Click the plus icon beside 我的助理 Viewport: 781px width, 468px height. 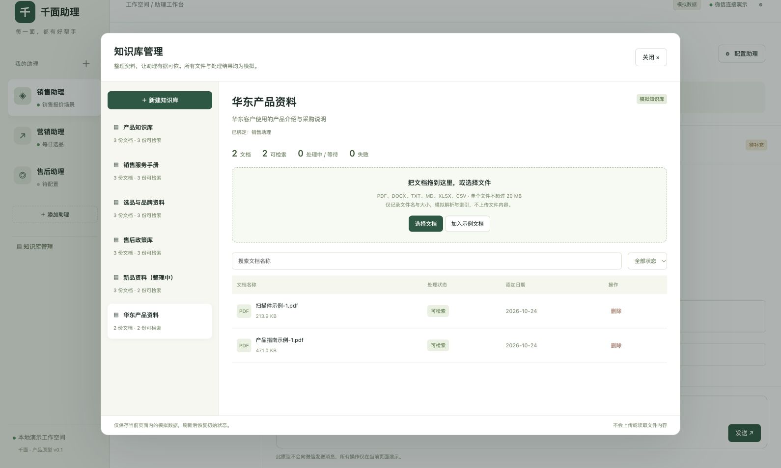coord(86,64)
